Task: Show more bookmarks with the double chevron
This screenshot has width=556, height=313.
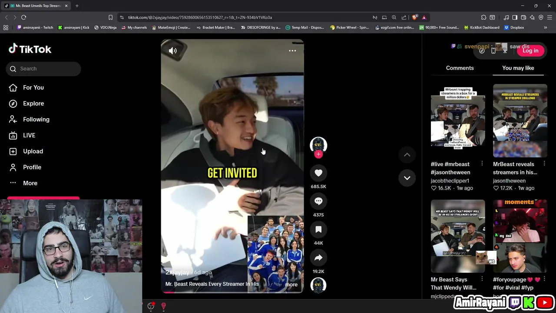Action: coord(546,27)
